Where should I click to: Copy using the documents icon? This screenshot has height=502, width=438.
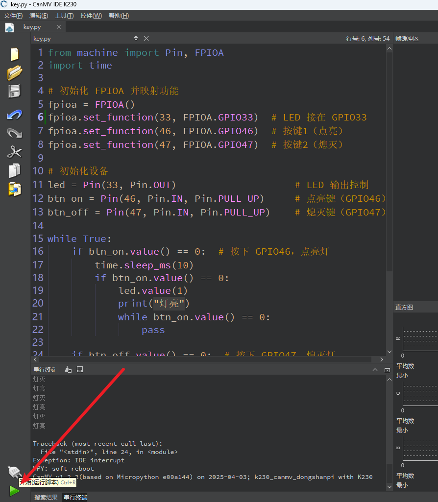coord(15,170)
